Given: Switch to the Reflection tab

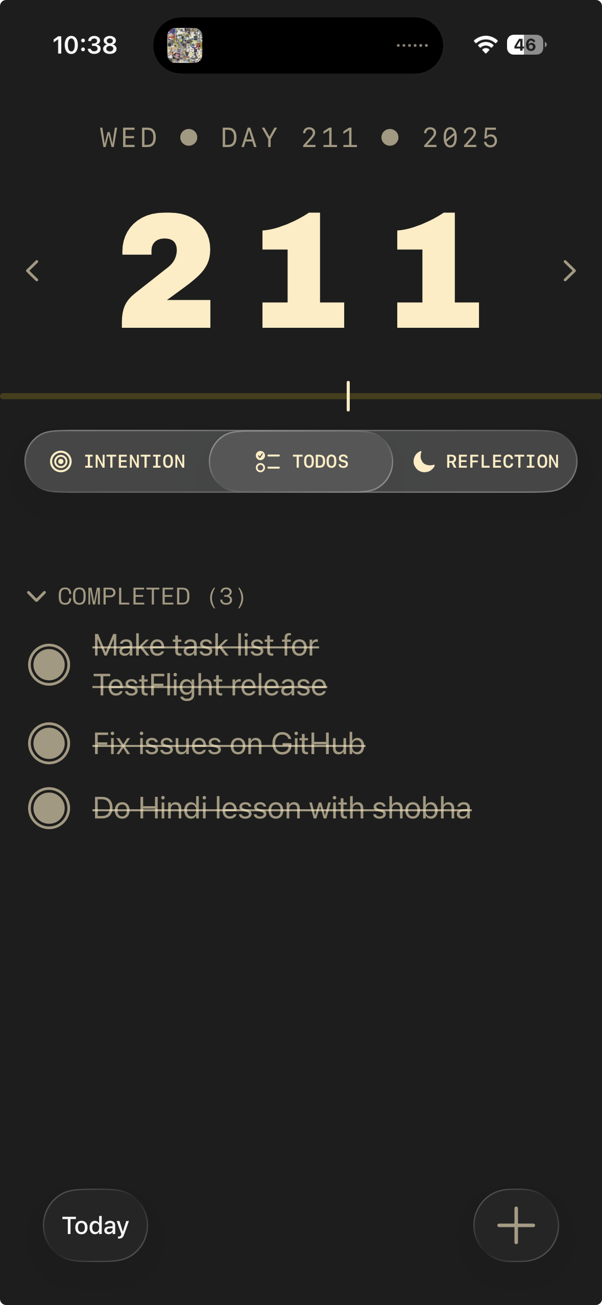Looking at the screenshot, I should (485, 462).
